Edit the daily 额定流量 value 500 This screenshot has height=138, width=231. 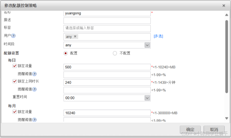107,67
